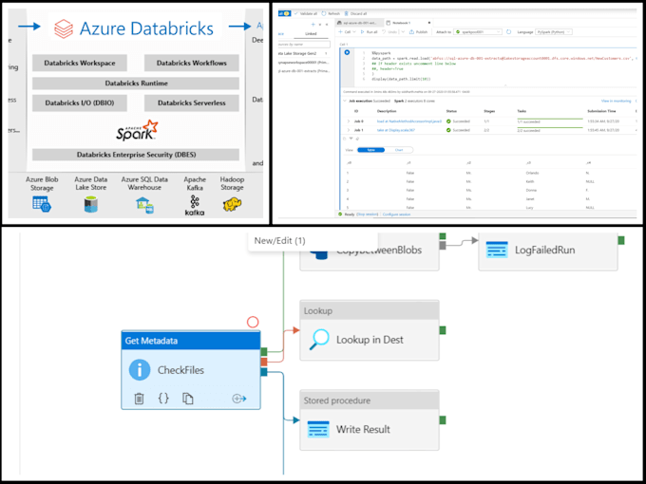646x484 pixels.
Task: Click Stop session link
Action: point(367,214)
